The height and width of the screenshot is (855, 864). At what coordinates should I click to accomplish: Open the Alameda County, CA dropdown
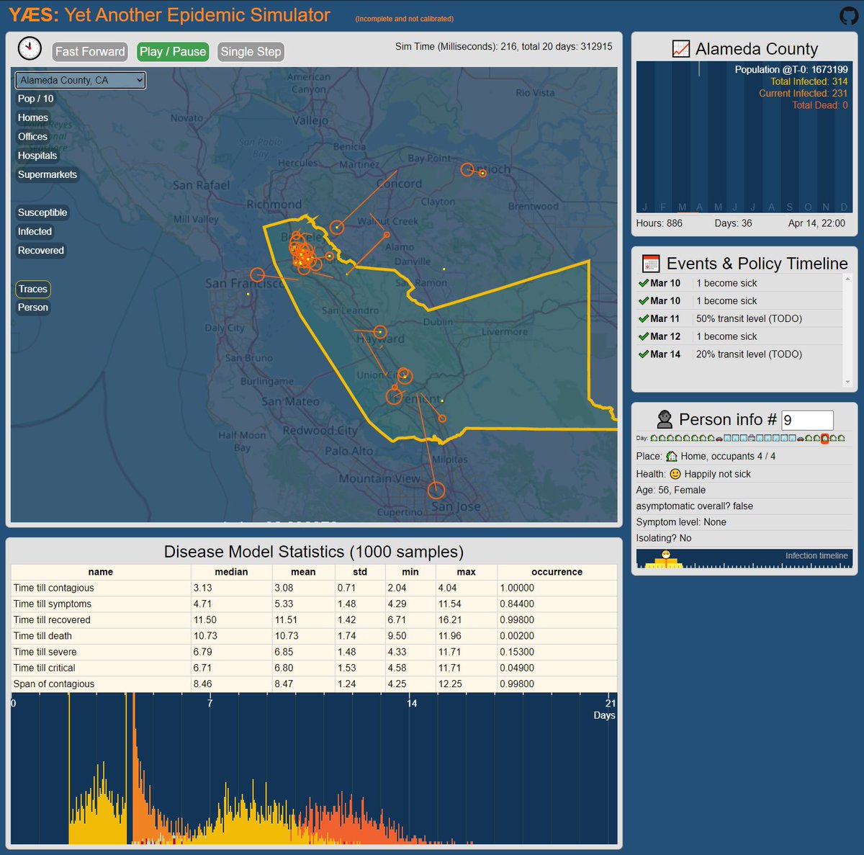coord(81,80)
